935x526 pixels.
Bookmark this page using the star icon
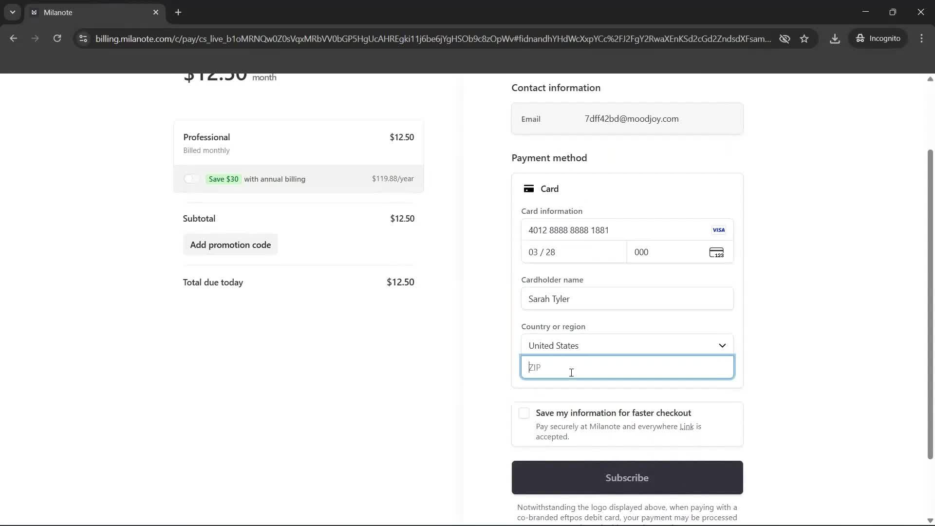(x=804, y=38)
